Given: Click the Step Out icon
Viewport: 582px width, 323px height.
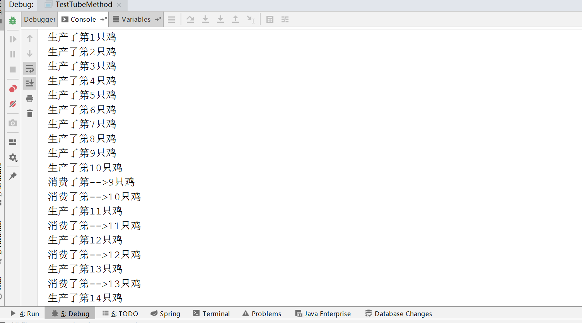Looking at the screenshot, I should (236, 19).
